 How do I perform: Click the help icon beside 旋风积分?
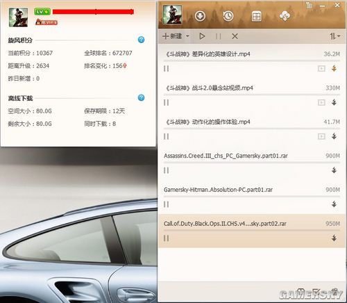pyautogui.click(x=141, y=40)
